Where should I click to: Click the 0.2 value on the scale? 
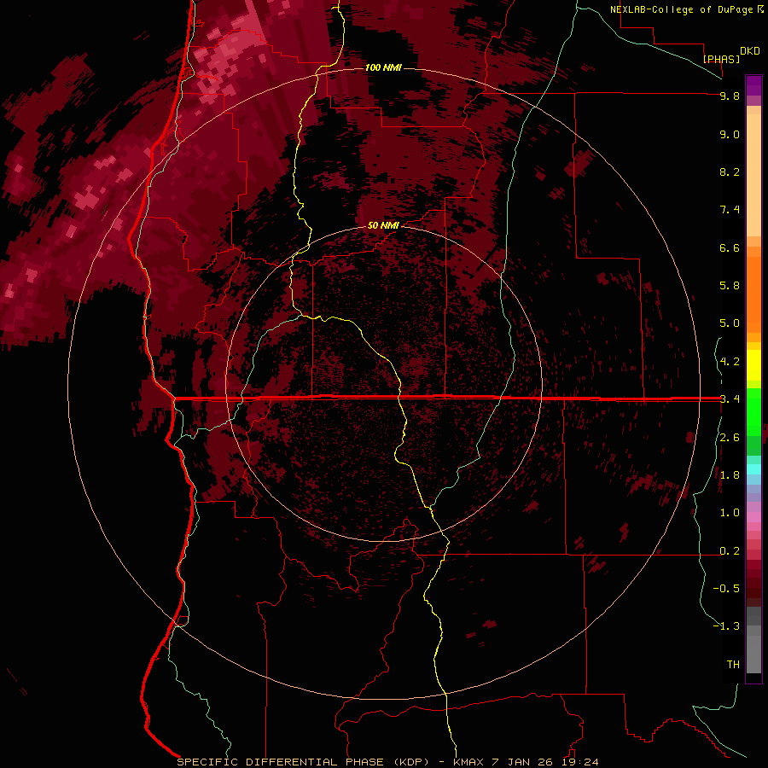tap(730, 551)
